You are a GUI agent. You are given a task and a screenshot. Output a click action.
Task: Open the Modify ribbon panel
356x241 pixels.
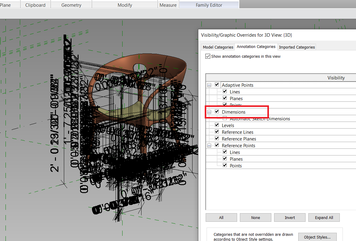[125, 5]
